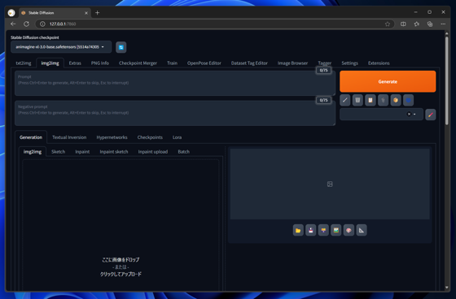Image resolution: width=456 pixels, height=299 pixels.
Task: Open the Image Browser tab
Action: (x=292, y=63)
